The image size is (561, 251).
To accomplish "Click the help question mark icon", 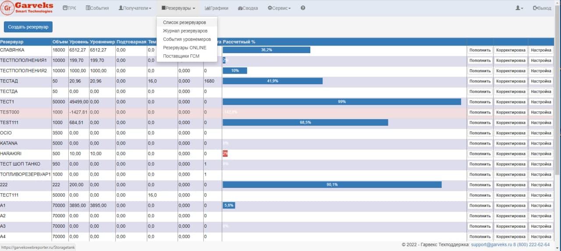I will point(303,8).
